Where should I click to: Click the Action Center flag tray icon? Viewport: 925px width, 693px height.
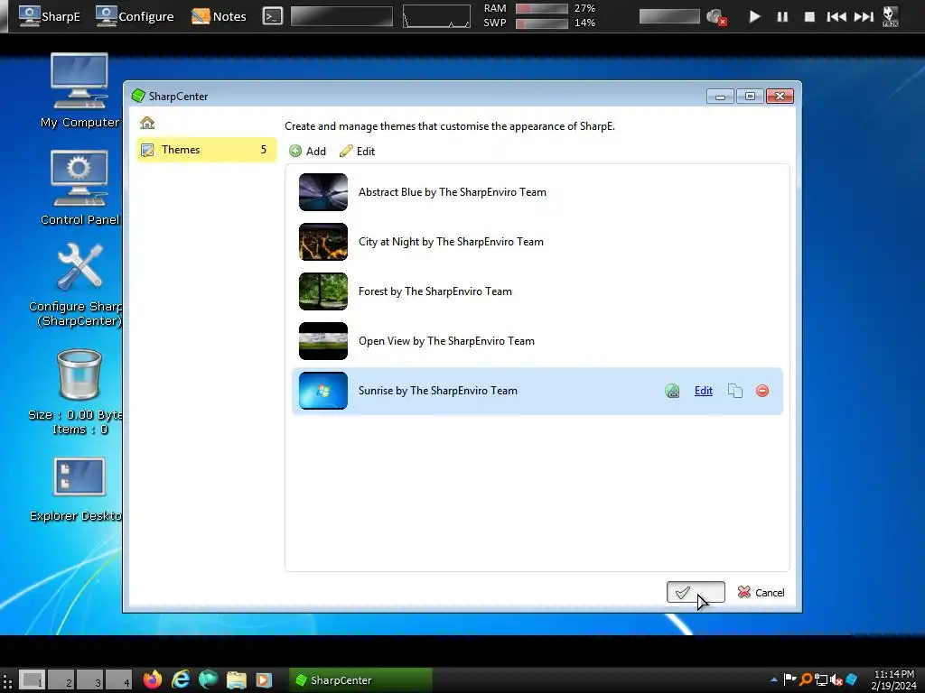[790, 679]
